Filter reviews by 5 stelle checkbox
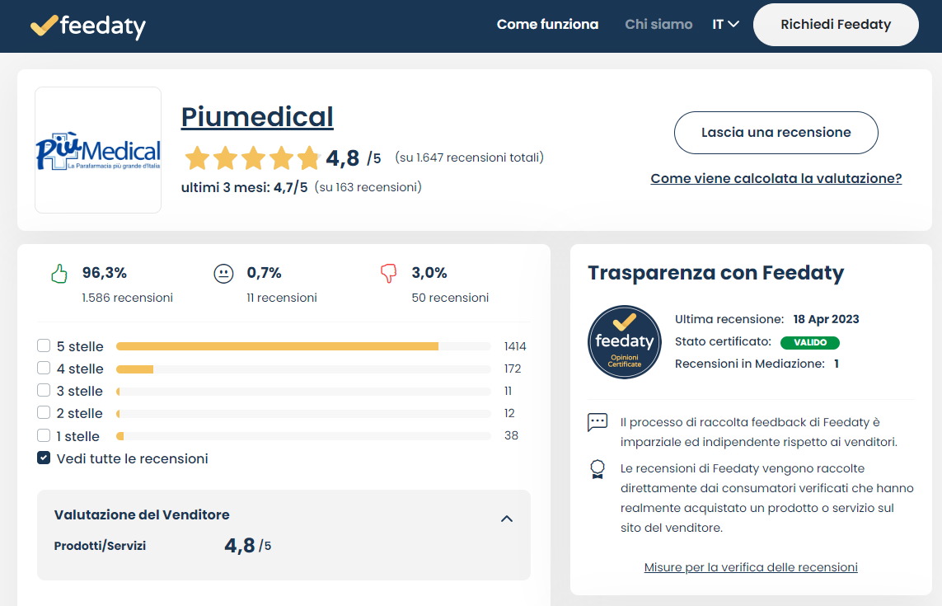This screenshot has height=606, width=942. (x=43, y=345)
